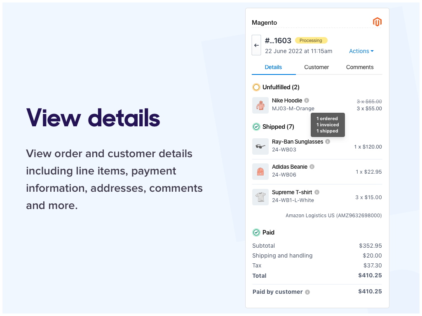Click info icon next to Paid by customer
422x316 pixels.
pyautogui.click(x=307, y=292)
